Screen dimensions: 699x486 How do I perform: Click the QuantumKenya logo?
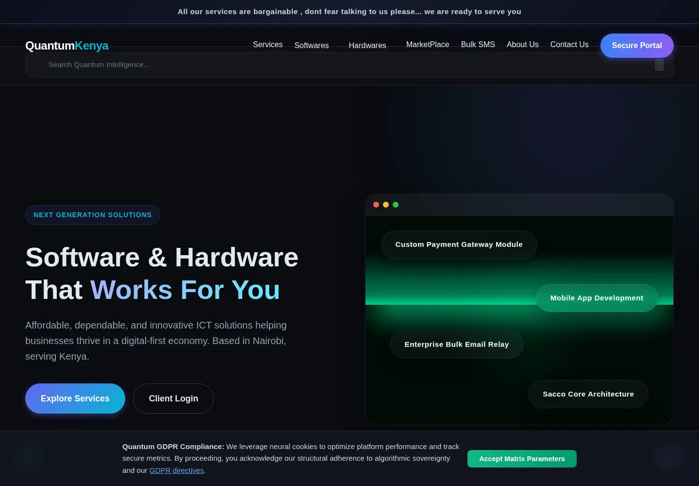coord(67,46)
